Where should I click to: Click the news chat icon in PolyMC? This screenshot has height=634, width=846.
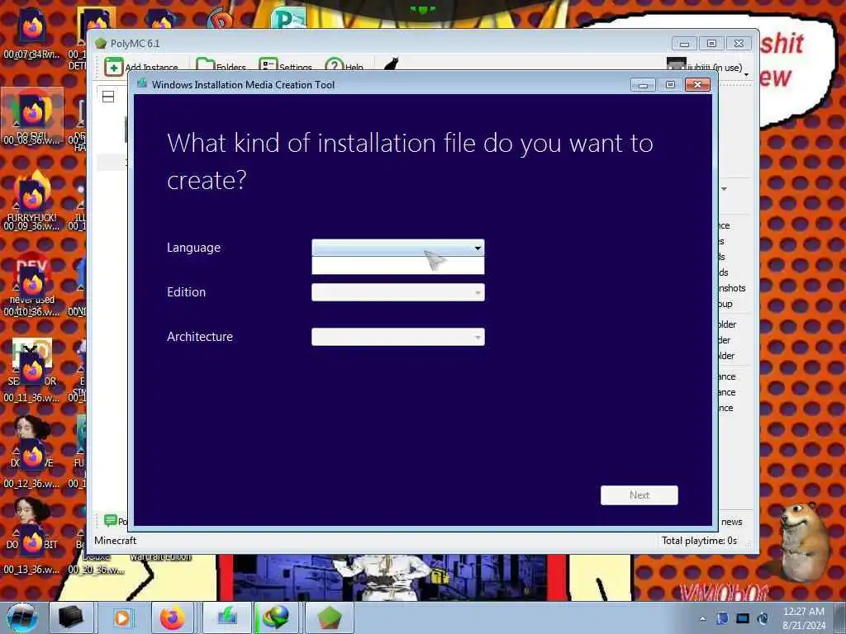tap(111, 520)
